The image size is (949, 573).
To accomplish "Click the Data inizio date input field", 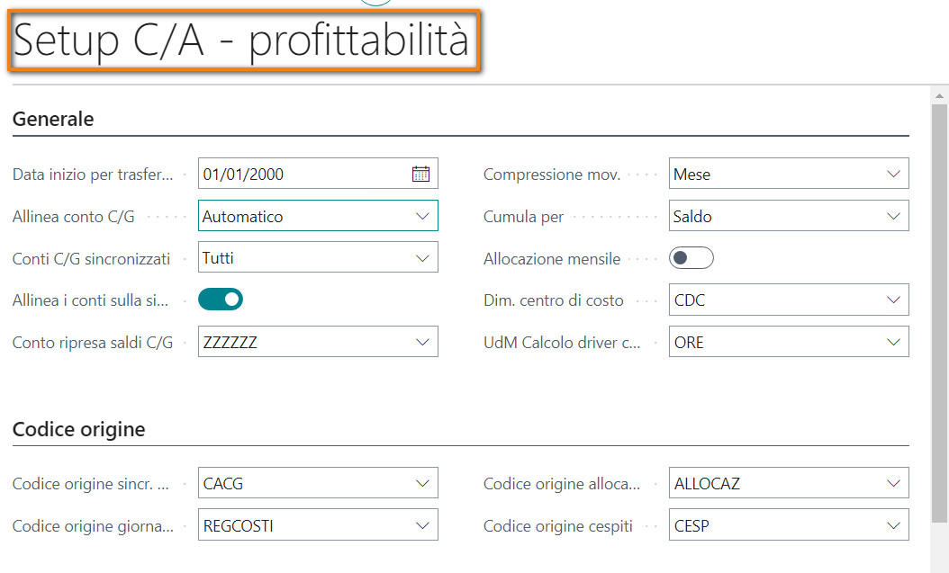I will [303, 175].
